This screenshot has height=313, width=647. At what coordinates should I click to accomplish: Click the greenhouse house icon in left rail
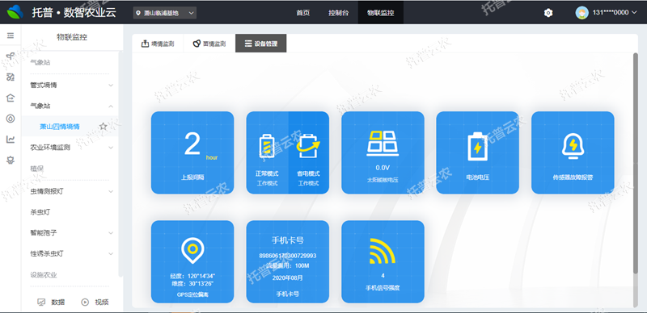point(11,98)
